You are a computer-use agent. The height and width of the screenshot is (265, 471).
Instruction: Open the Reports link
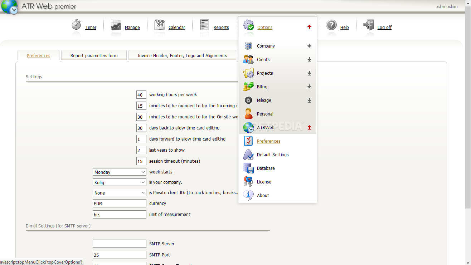click(221, 28)
